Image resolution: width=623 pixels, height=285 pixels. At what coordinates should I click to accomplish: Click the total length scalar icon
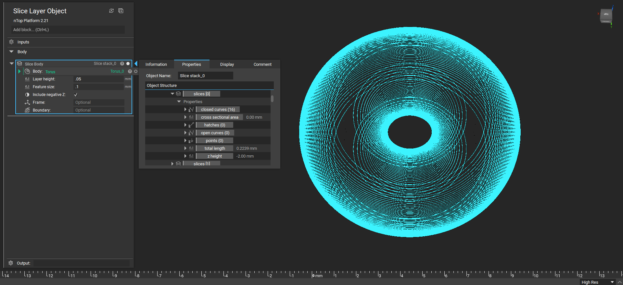click(x=191, y=148)
